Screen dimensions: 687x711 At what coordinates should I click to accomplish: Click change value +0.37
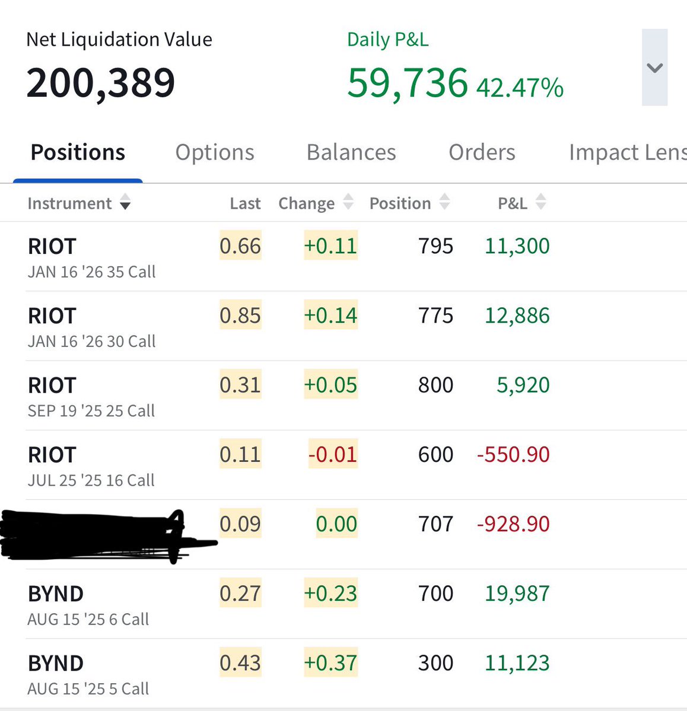click(x=331, y=662)
